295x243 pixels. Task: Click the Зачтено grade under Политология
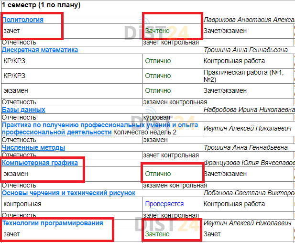157,31
